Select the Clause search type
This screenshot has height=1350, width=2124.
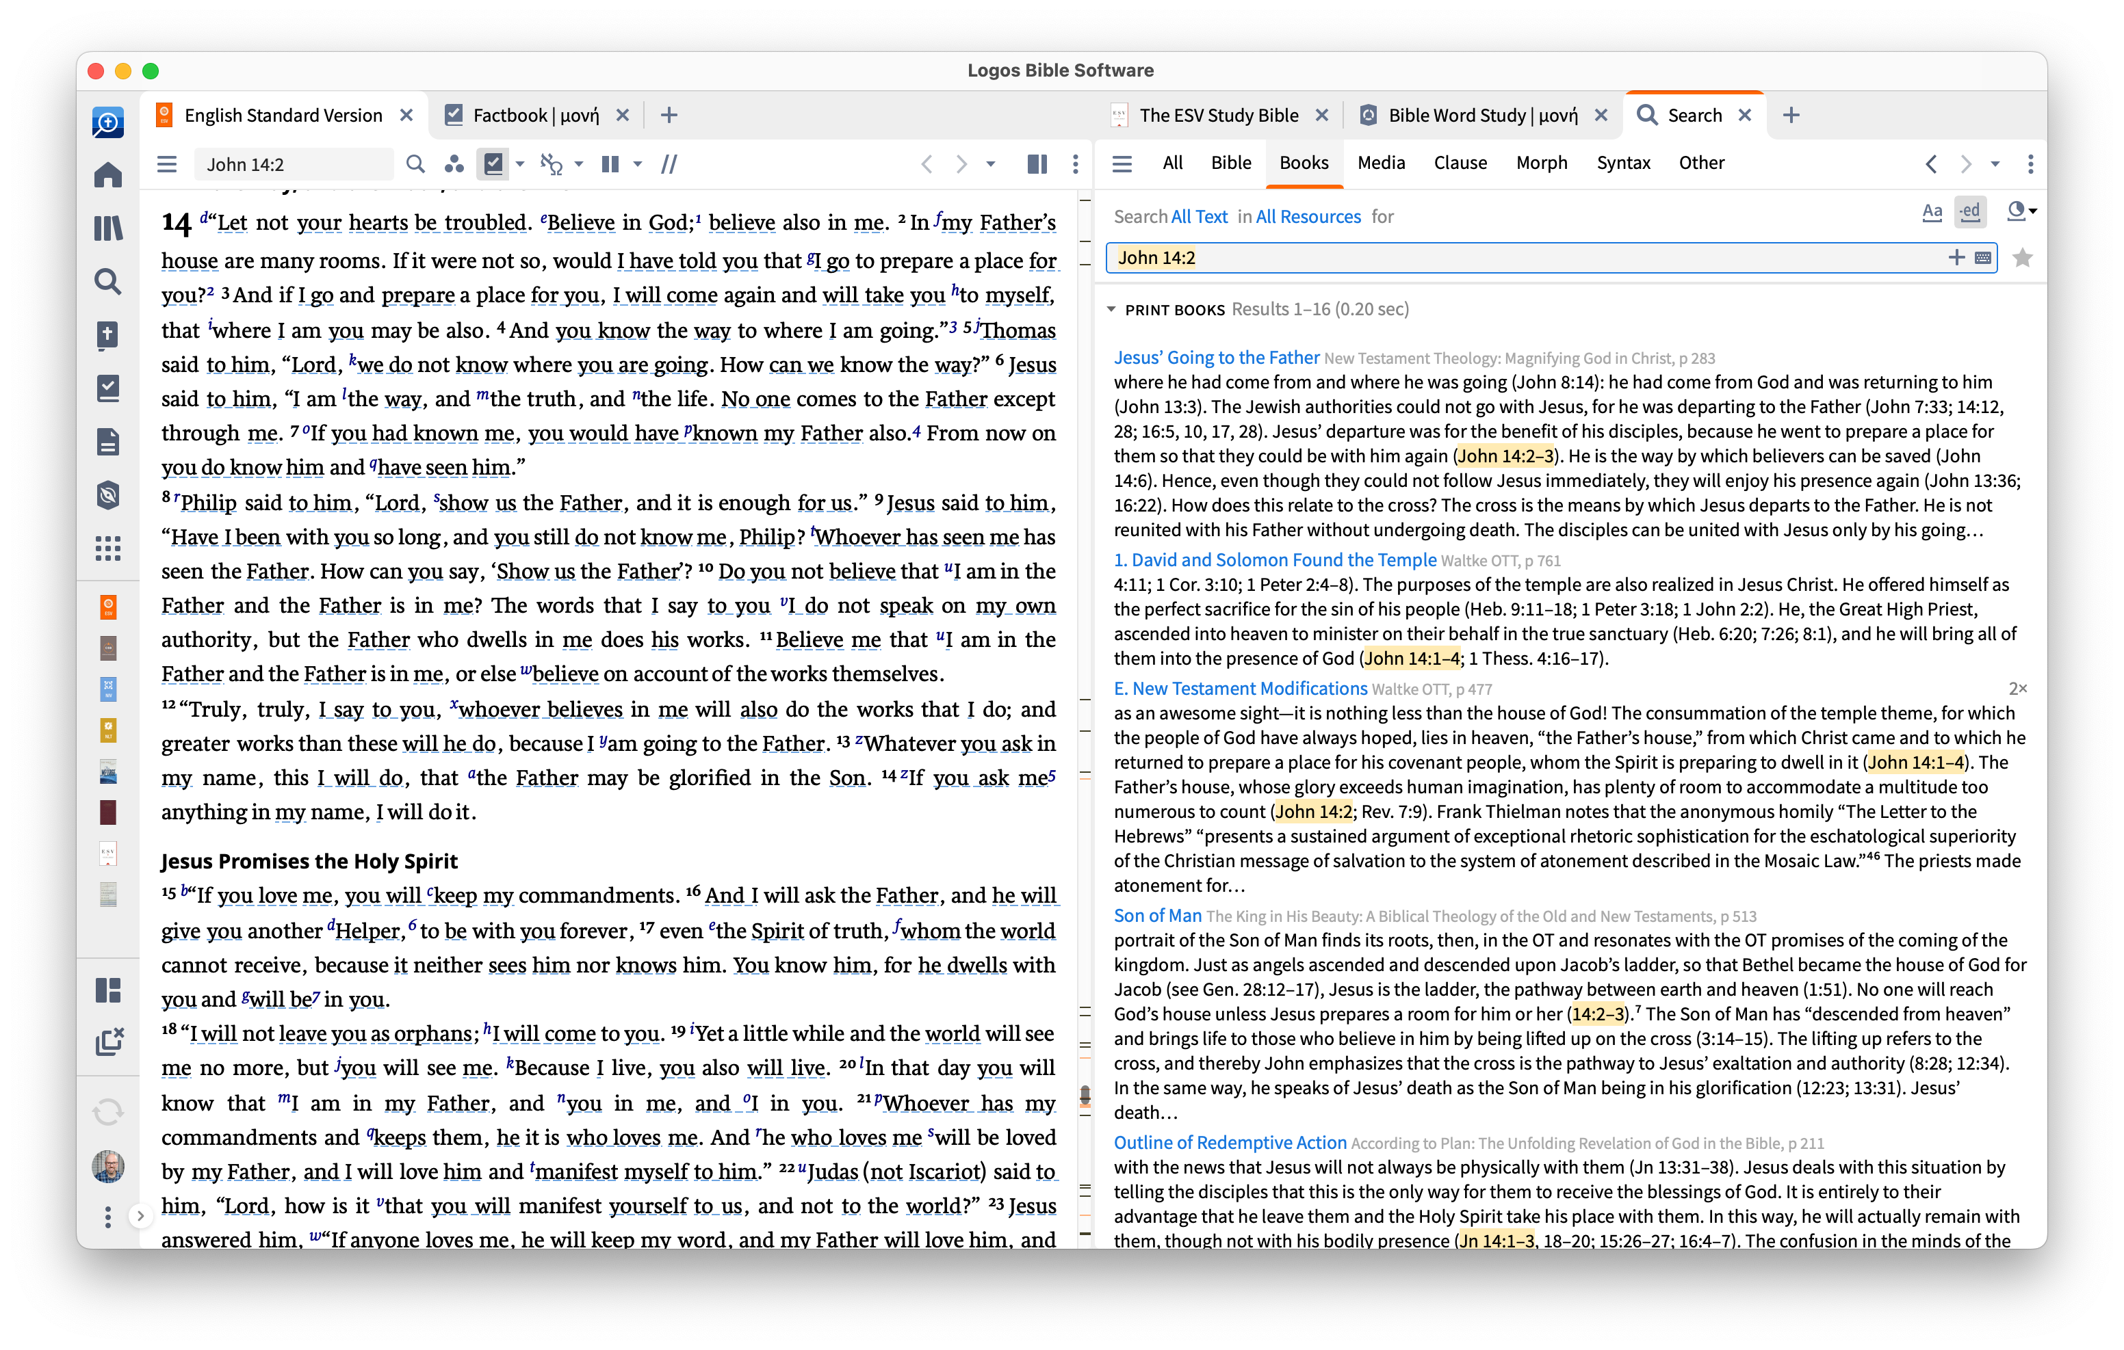tap(1460, 163)
